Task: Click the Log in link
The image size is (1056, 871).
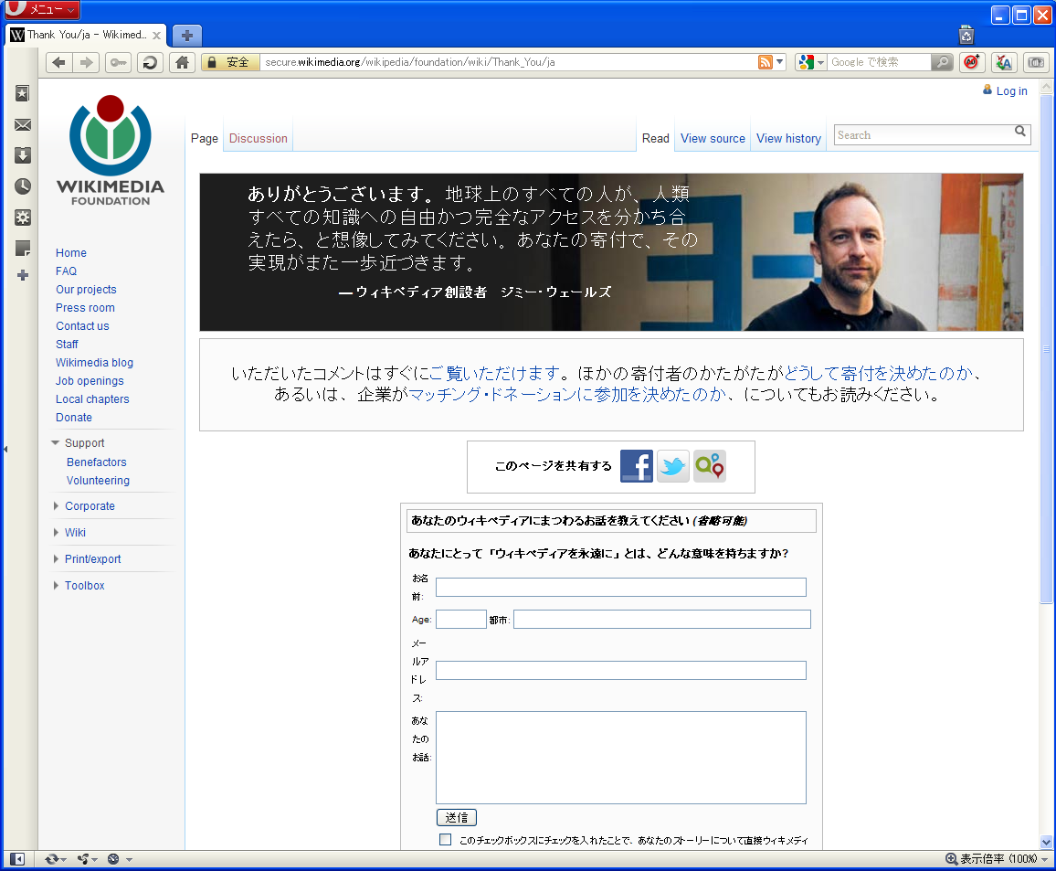Action: click(1011, 91)
